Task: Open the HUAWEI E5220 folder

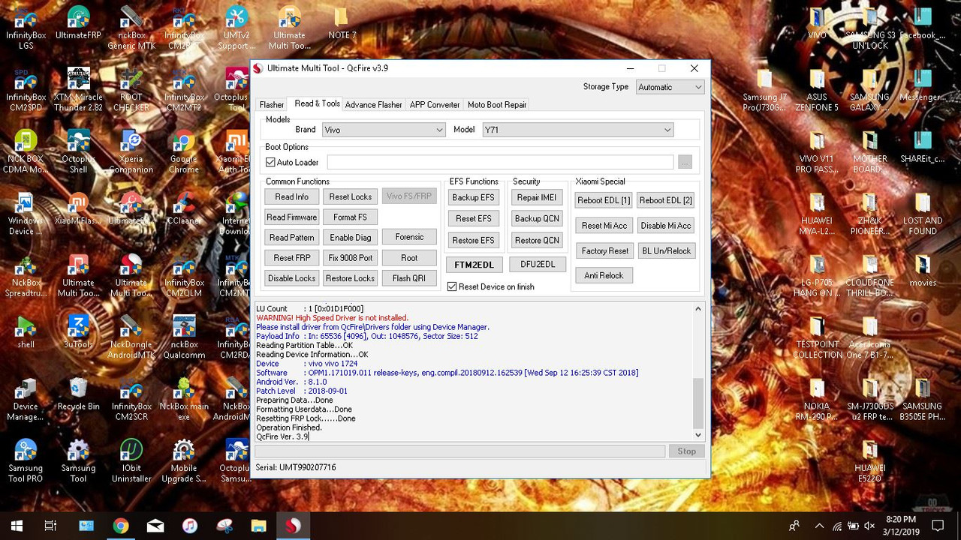Action: [x=869, y=461]
